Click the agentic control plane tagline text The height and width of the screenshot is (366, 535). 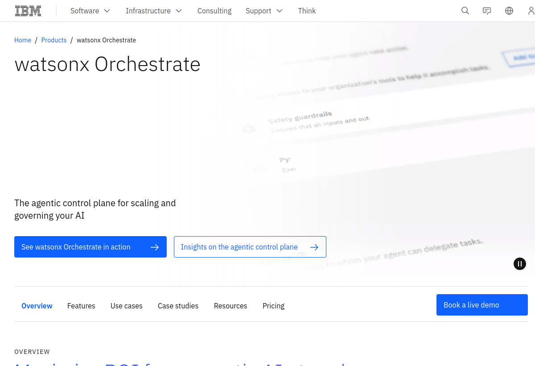click(95, 209)
